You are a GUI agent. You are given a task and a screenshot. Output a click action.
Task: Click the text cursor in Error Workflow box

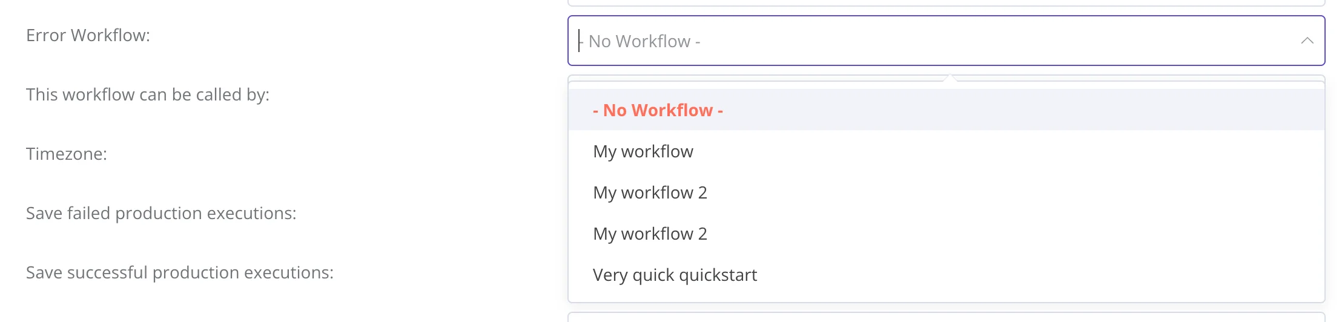[579, 41]
